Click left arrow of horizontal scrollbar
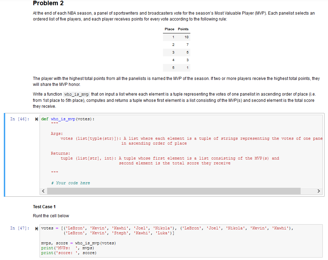This screenshot has width=328, height=260. [x=43, y=191]
